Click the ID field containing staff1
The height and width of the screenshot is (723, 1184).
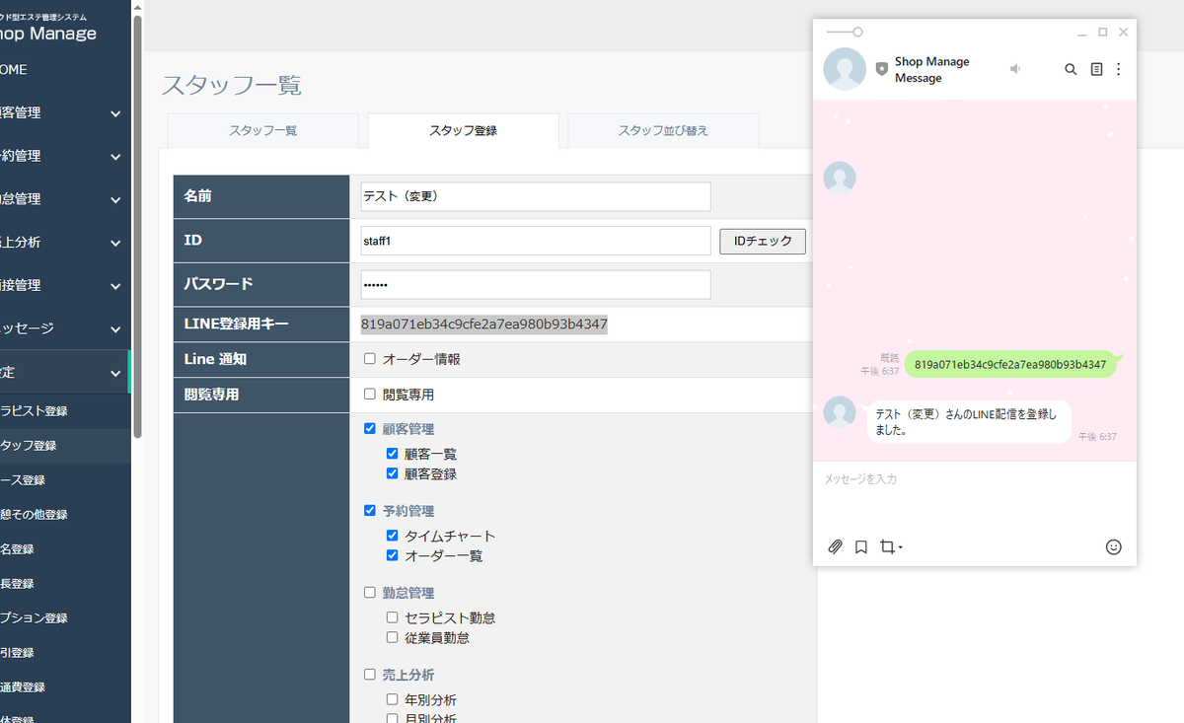[x=536, y=241]
